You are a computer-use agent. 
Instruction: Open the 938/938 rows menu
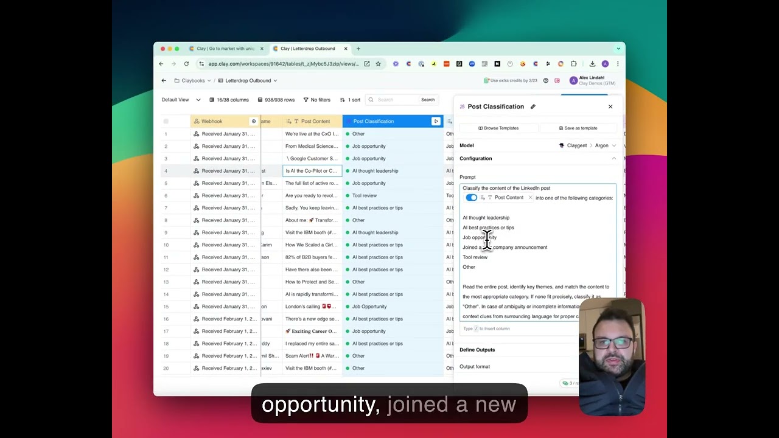(276, 100)
